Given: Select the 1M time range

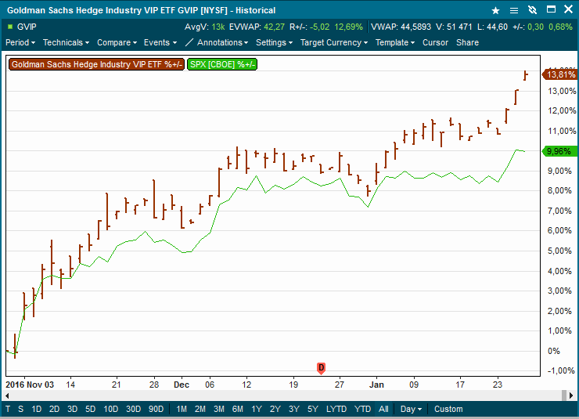Looking at the screenshot, I should 182,409.
